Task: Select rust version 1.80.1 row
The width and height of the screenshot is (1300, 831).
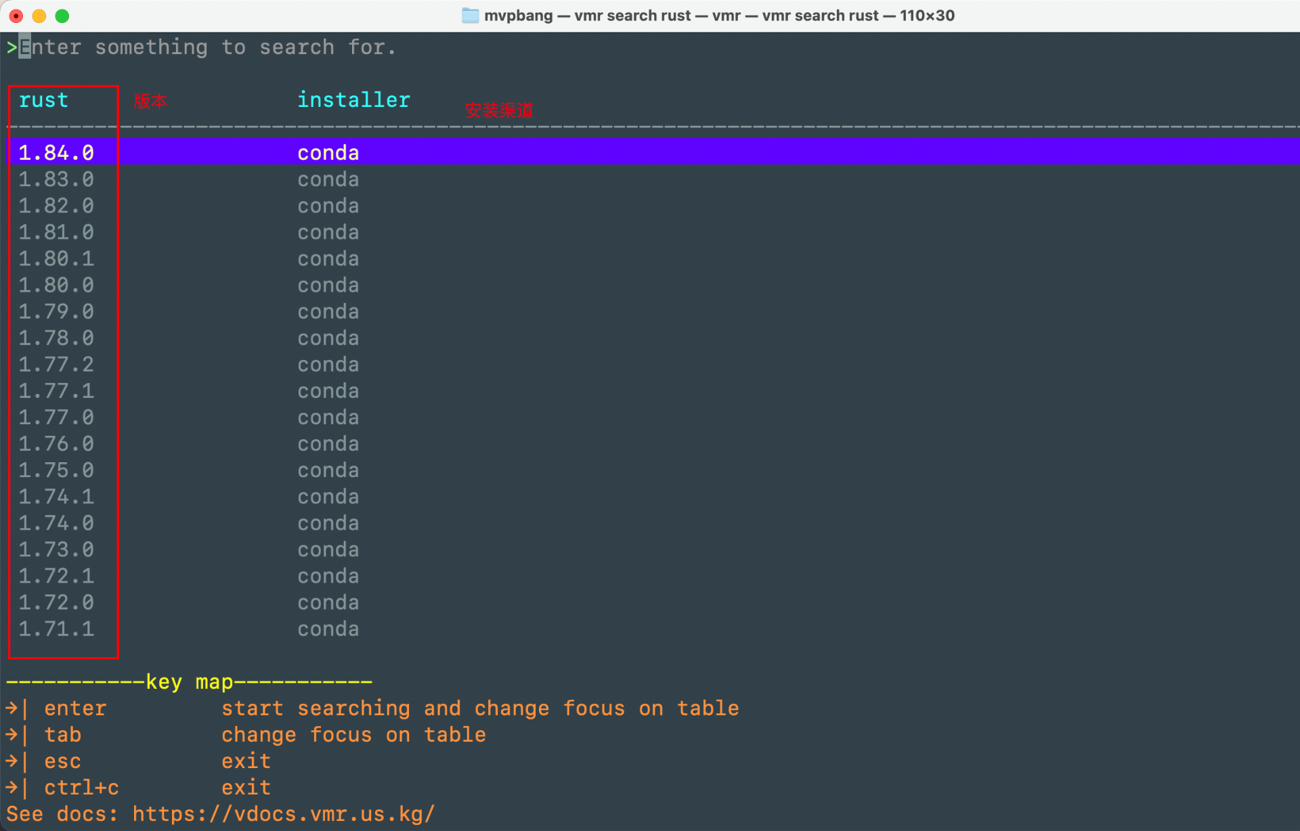Action: [x=57, y=259]
